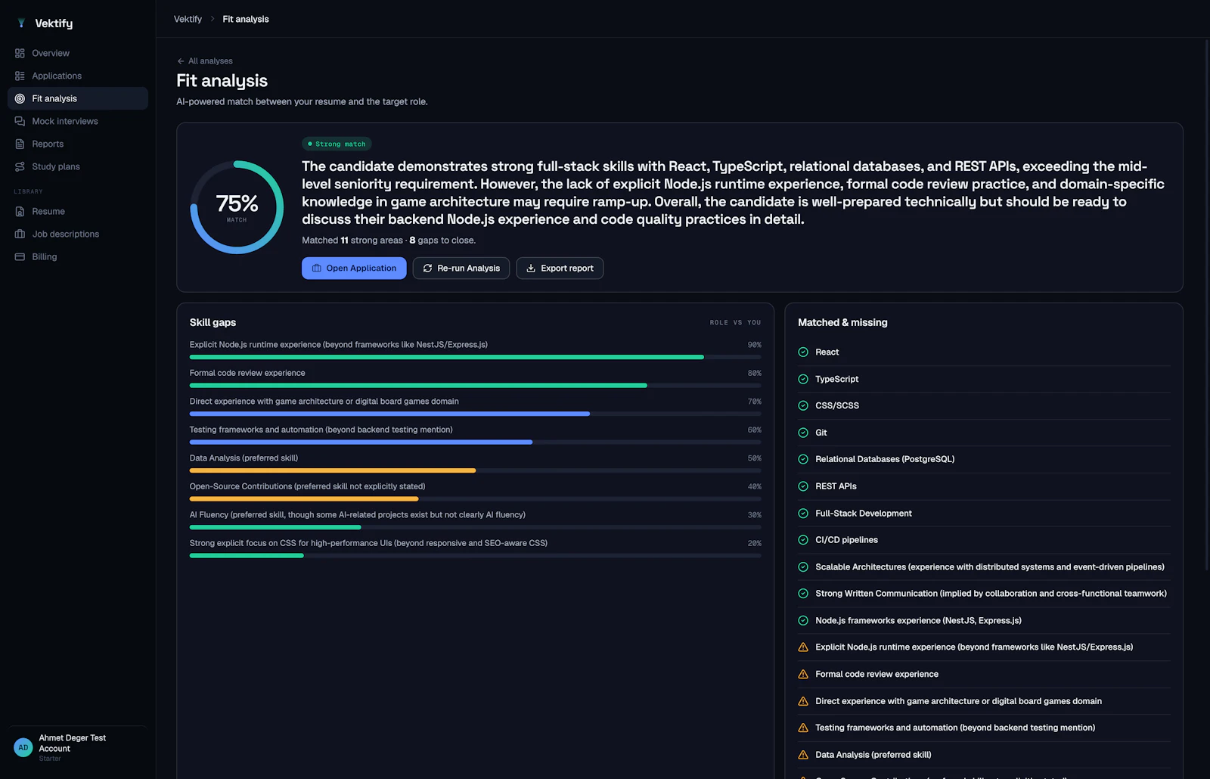Click the 75% match score ring
Viewport: 1210px width, 779px height.
coord(237,207)
